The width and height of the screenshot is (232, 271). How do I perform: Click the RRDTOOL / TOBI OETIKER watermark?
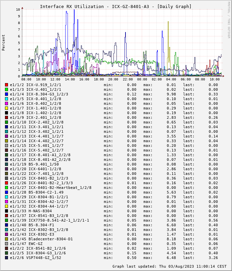coord(229,20)
